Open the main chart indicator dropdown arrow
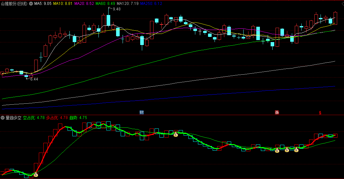The height and width of the screenshot is (179, 344). 31,4
